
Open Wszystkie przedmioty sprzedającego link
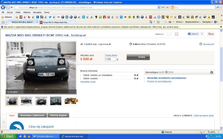167,78
